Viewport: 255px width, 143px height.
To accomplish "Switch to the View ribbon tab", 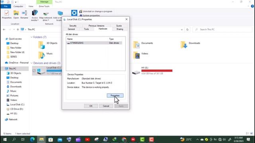I will 31,6.
